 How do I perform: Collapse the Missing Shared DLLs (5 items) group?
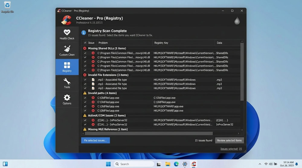[x=107, y=48]
